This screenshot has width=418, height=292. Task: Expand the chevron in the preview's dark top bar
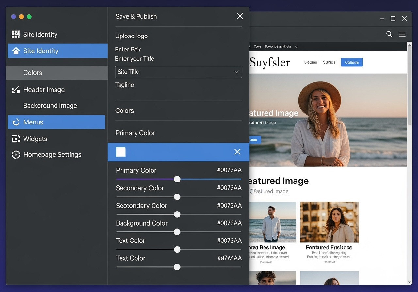click(x=296, y=47)
